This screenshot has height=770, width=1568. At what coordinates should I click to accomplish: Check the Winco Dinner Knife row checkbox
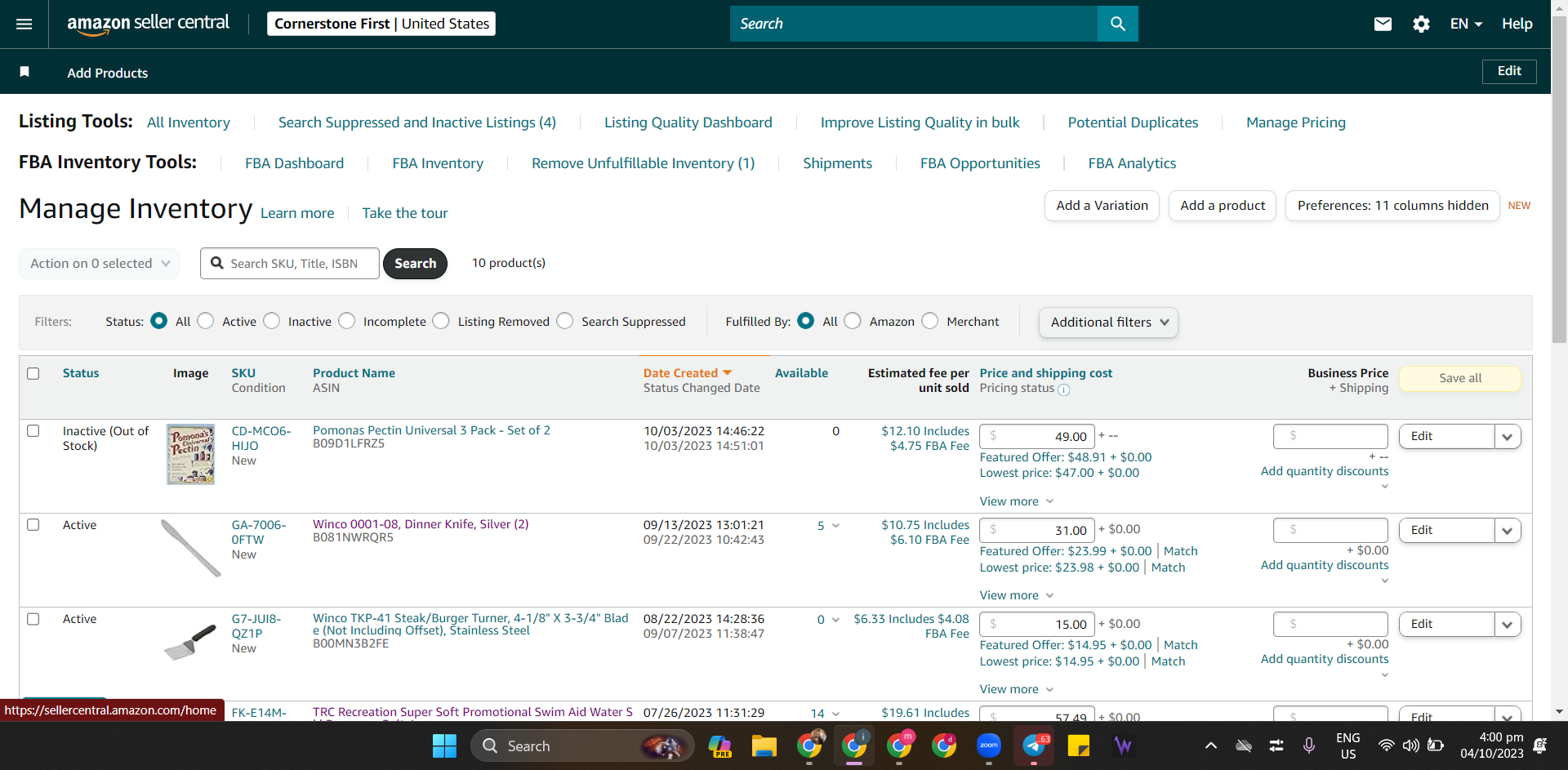coord(33,524)
